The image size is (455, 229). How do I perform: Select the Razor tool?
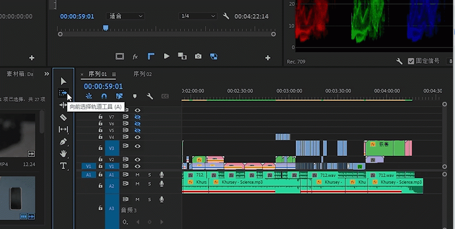pos(63,117)
